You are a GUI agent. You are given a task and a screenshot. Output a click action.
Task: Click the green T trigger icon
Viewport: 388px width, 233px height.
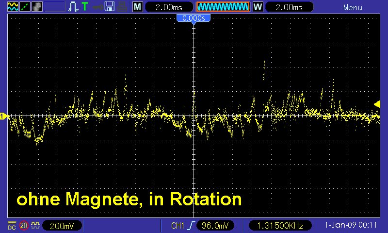pos(85,7)
